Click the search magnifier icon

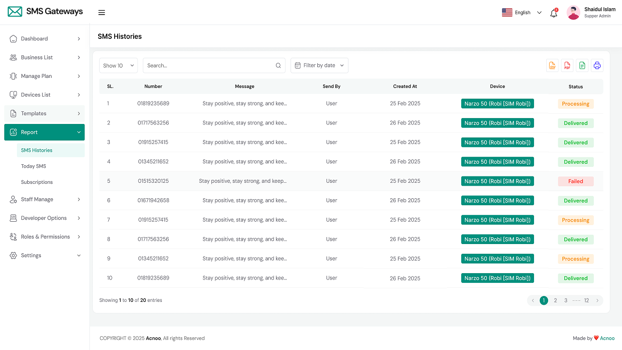tap(278, 66)
